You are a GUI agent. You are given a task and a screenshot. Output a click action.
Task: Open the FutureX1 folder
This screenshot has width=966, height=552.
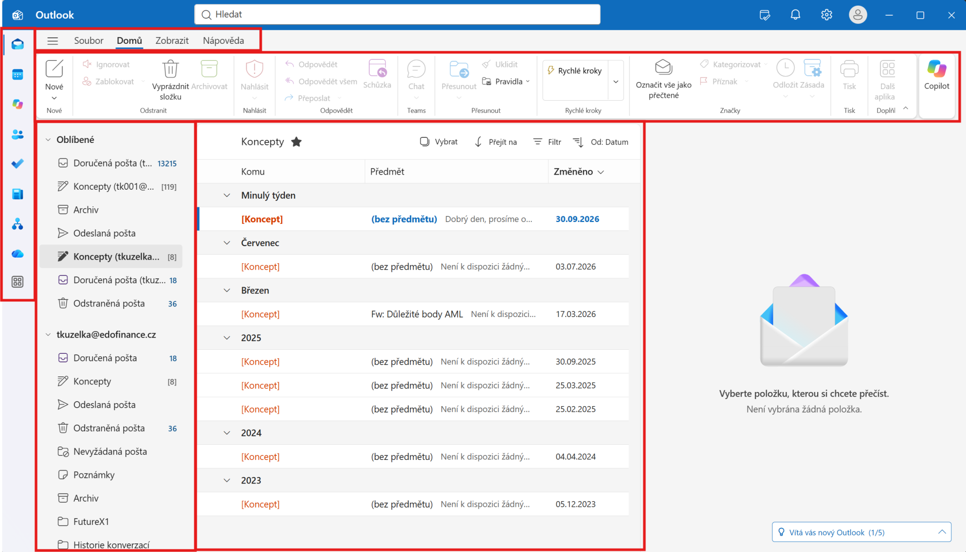coord(111,521)
